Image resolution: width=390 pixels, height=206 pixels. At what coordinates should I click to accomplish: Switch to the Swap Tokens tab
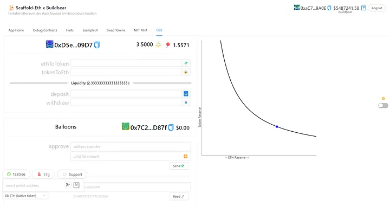116,30
